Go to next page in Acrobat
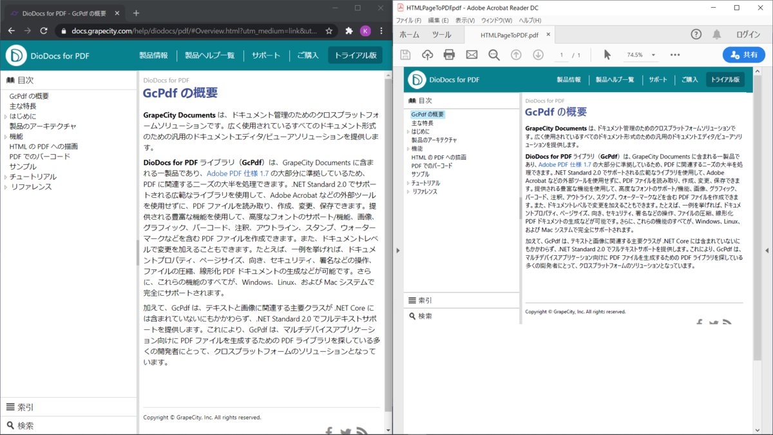Viewport: 773px width, 435px height. click(x=538, y=55)
